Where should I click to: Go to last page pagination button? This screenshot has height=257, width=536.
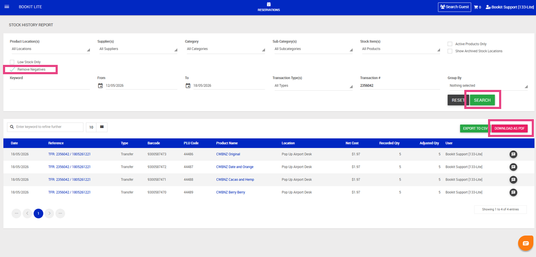[x=60, y=213]
